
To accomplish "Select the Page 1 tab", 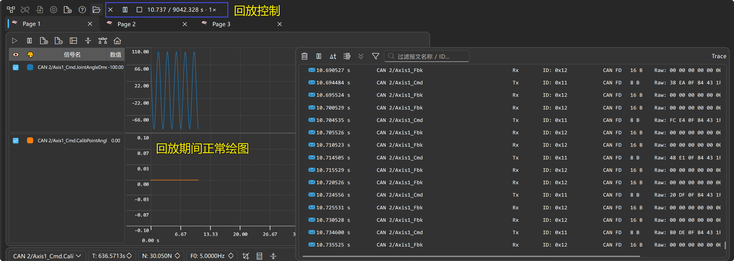I will click(x=32, y=24).
